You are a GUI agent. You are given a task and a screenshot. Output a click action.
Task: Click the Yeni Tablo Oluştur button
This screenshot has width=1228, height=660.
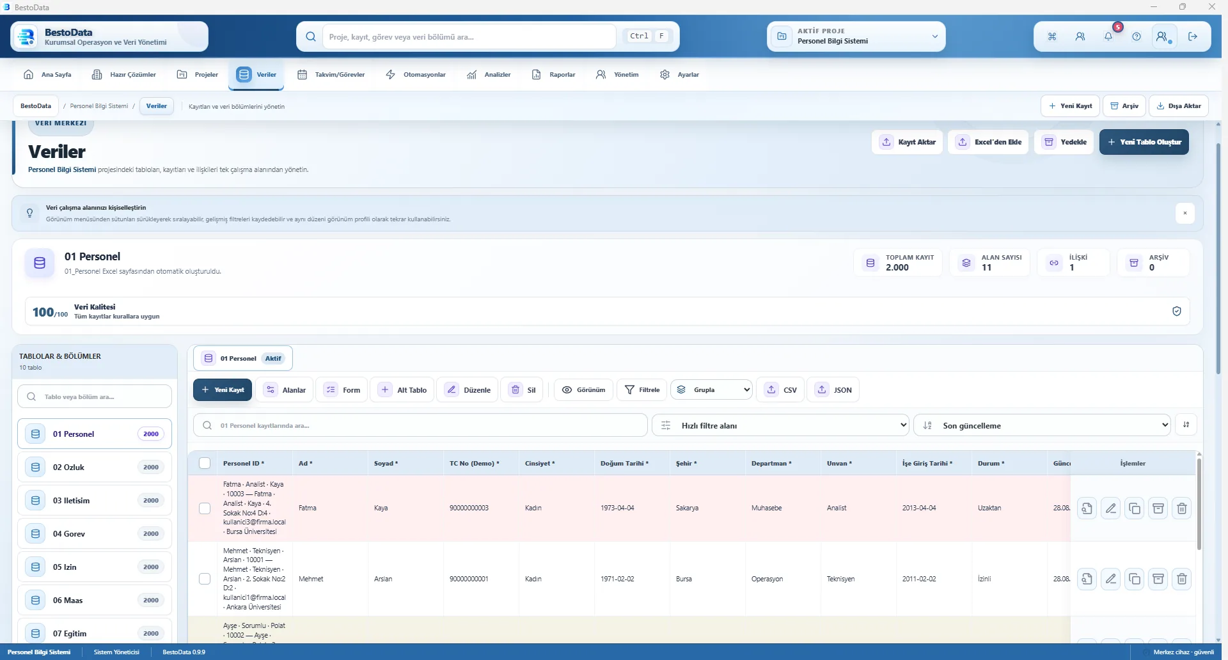coord(1144,142)
